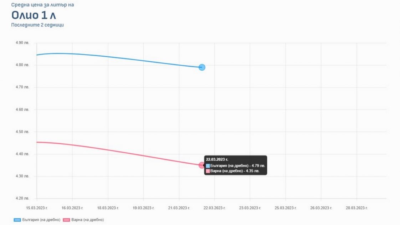This screenshot has height=225, width=400.
Task: Click the 4.20 лв. axis label
Action: pyautogui.click(x=22, y=199)
